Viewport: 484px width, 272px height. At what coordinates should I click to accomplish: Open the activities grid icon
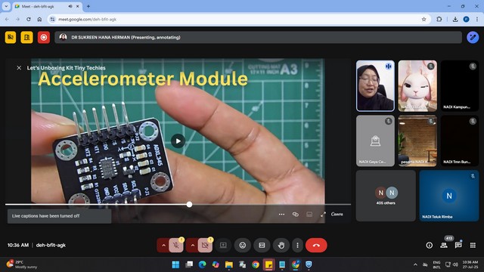(x=473, y=245)
